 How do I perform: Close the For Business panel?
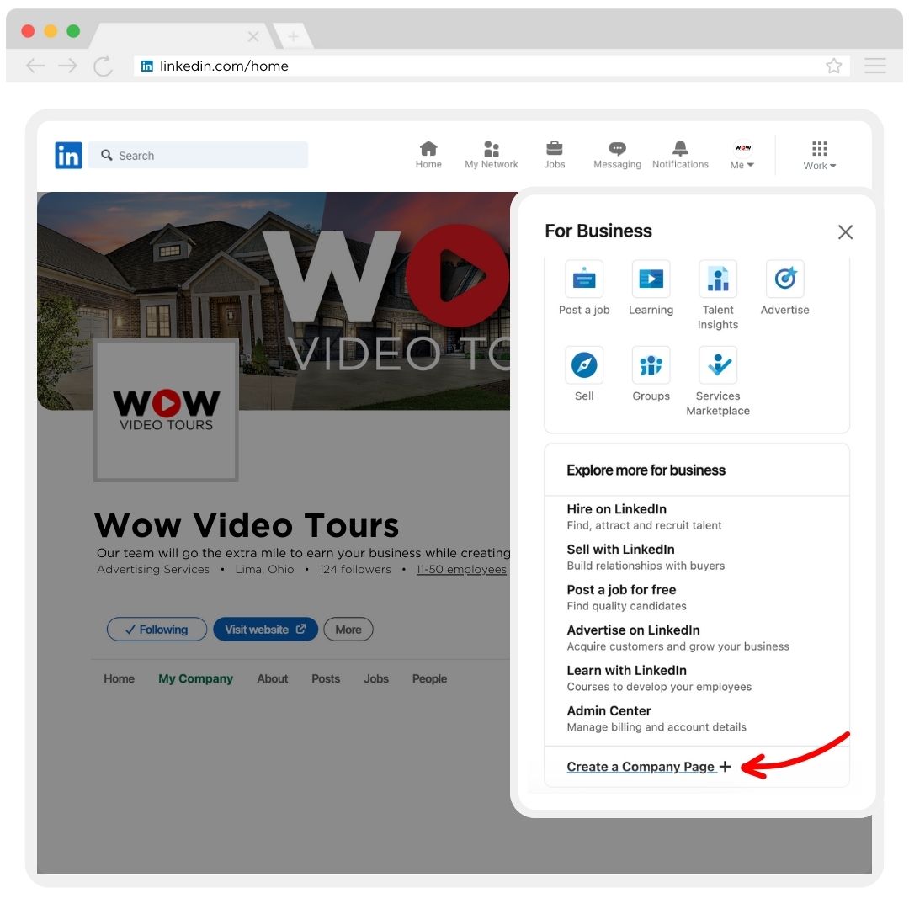tap(845, 232)
